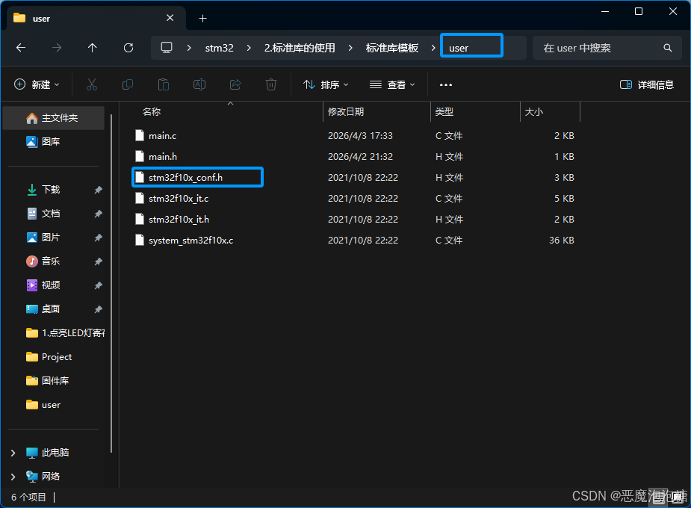The image size is (691, 508).
Task: Click the Paste clipboard icon
Action: pyautogui.click(x=164, y=84)
